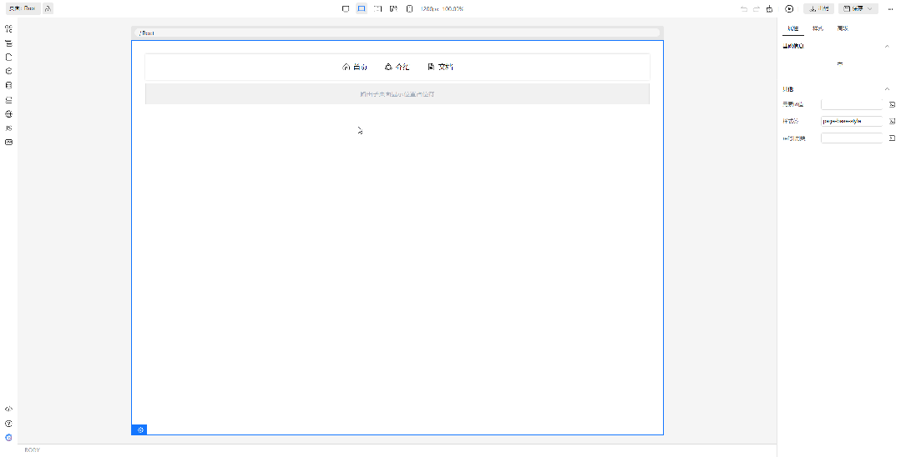901x457 pixels.
Task: Click the undo arrow in top toolbar
Action: point(744,8)
